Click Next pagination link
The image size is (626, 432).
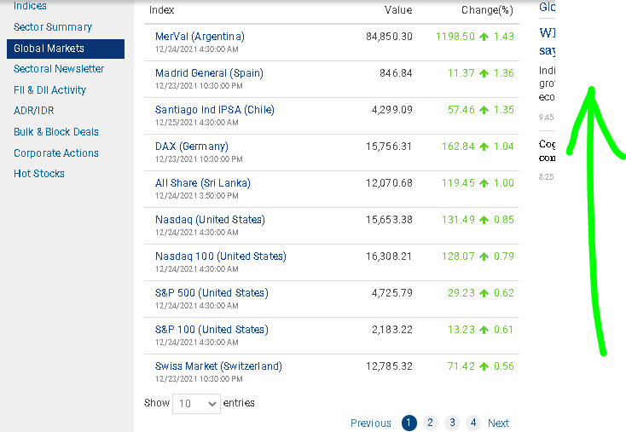tap(498, 423)
